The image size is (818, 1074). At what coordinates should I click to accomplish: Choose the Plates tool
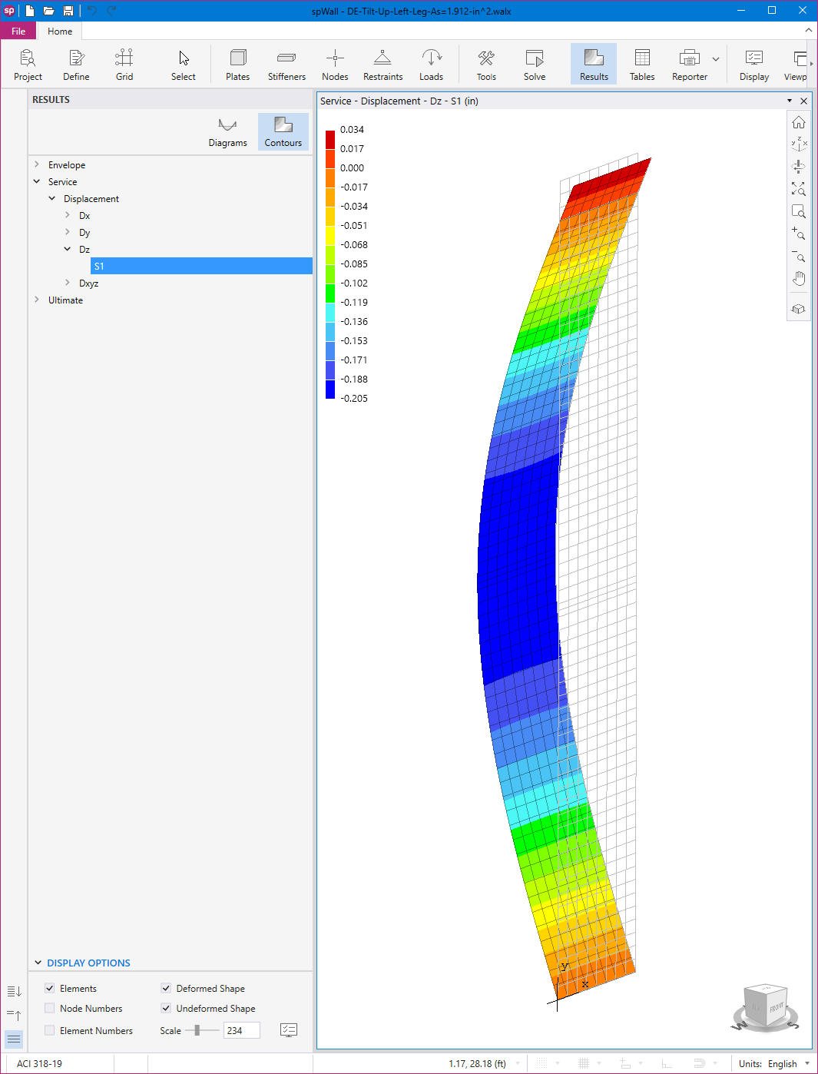point(238,65)
